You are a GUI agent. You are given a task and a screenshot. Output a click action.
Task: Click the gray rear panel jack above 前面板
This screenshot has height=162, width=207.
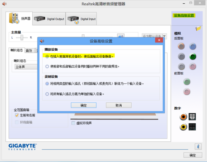[181, 66]
